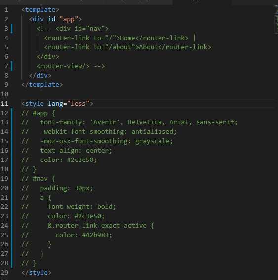Screen dimensions: 278x280
Task: Click the closing </template> tag on line 9
Action: coord(42,85)
